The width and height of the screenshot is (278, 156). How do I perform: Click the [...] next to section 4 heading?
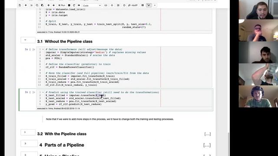coord(207,145)
